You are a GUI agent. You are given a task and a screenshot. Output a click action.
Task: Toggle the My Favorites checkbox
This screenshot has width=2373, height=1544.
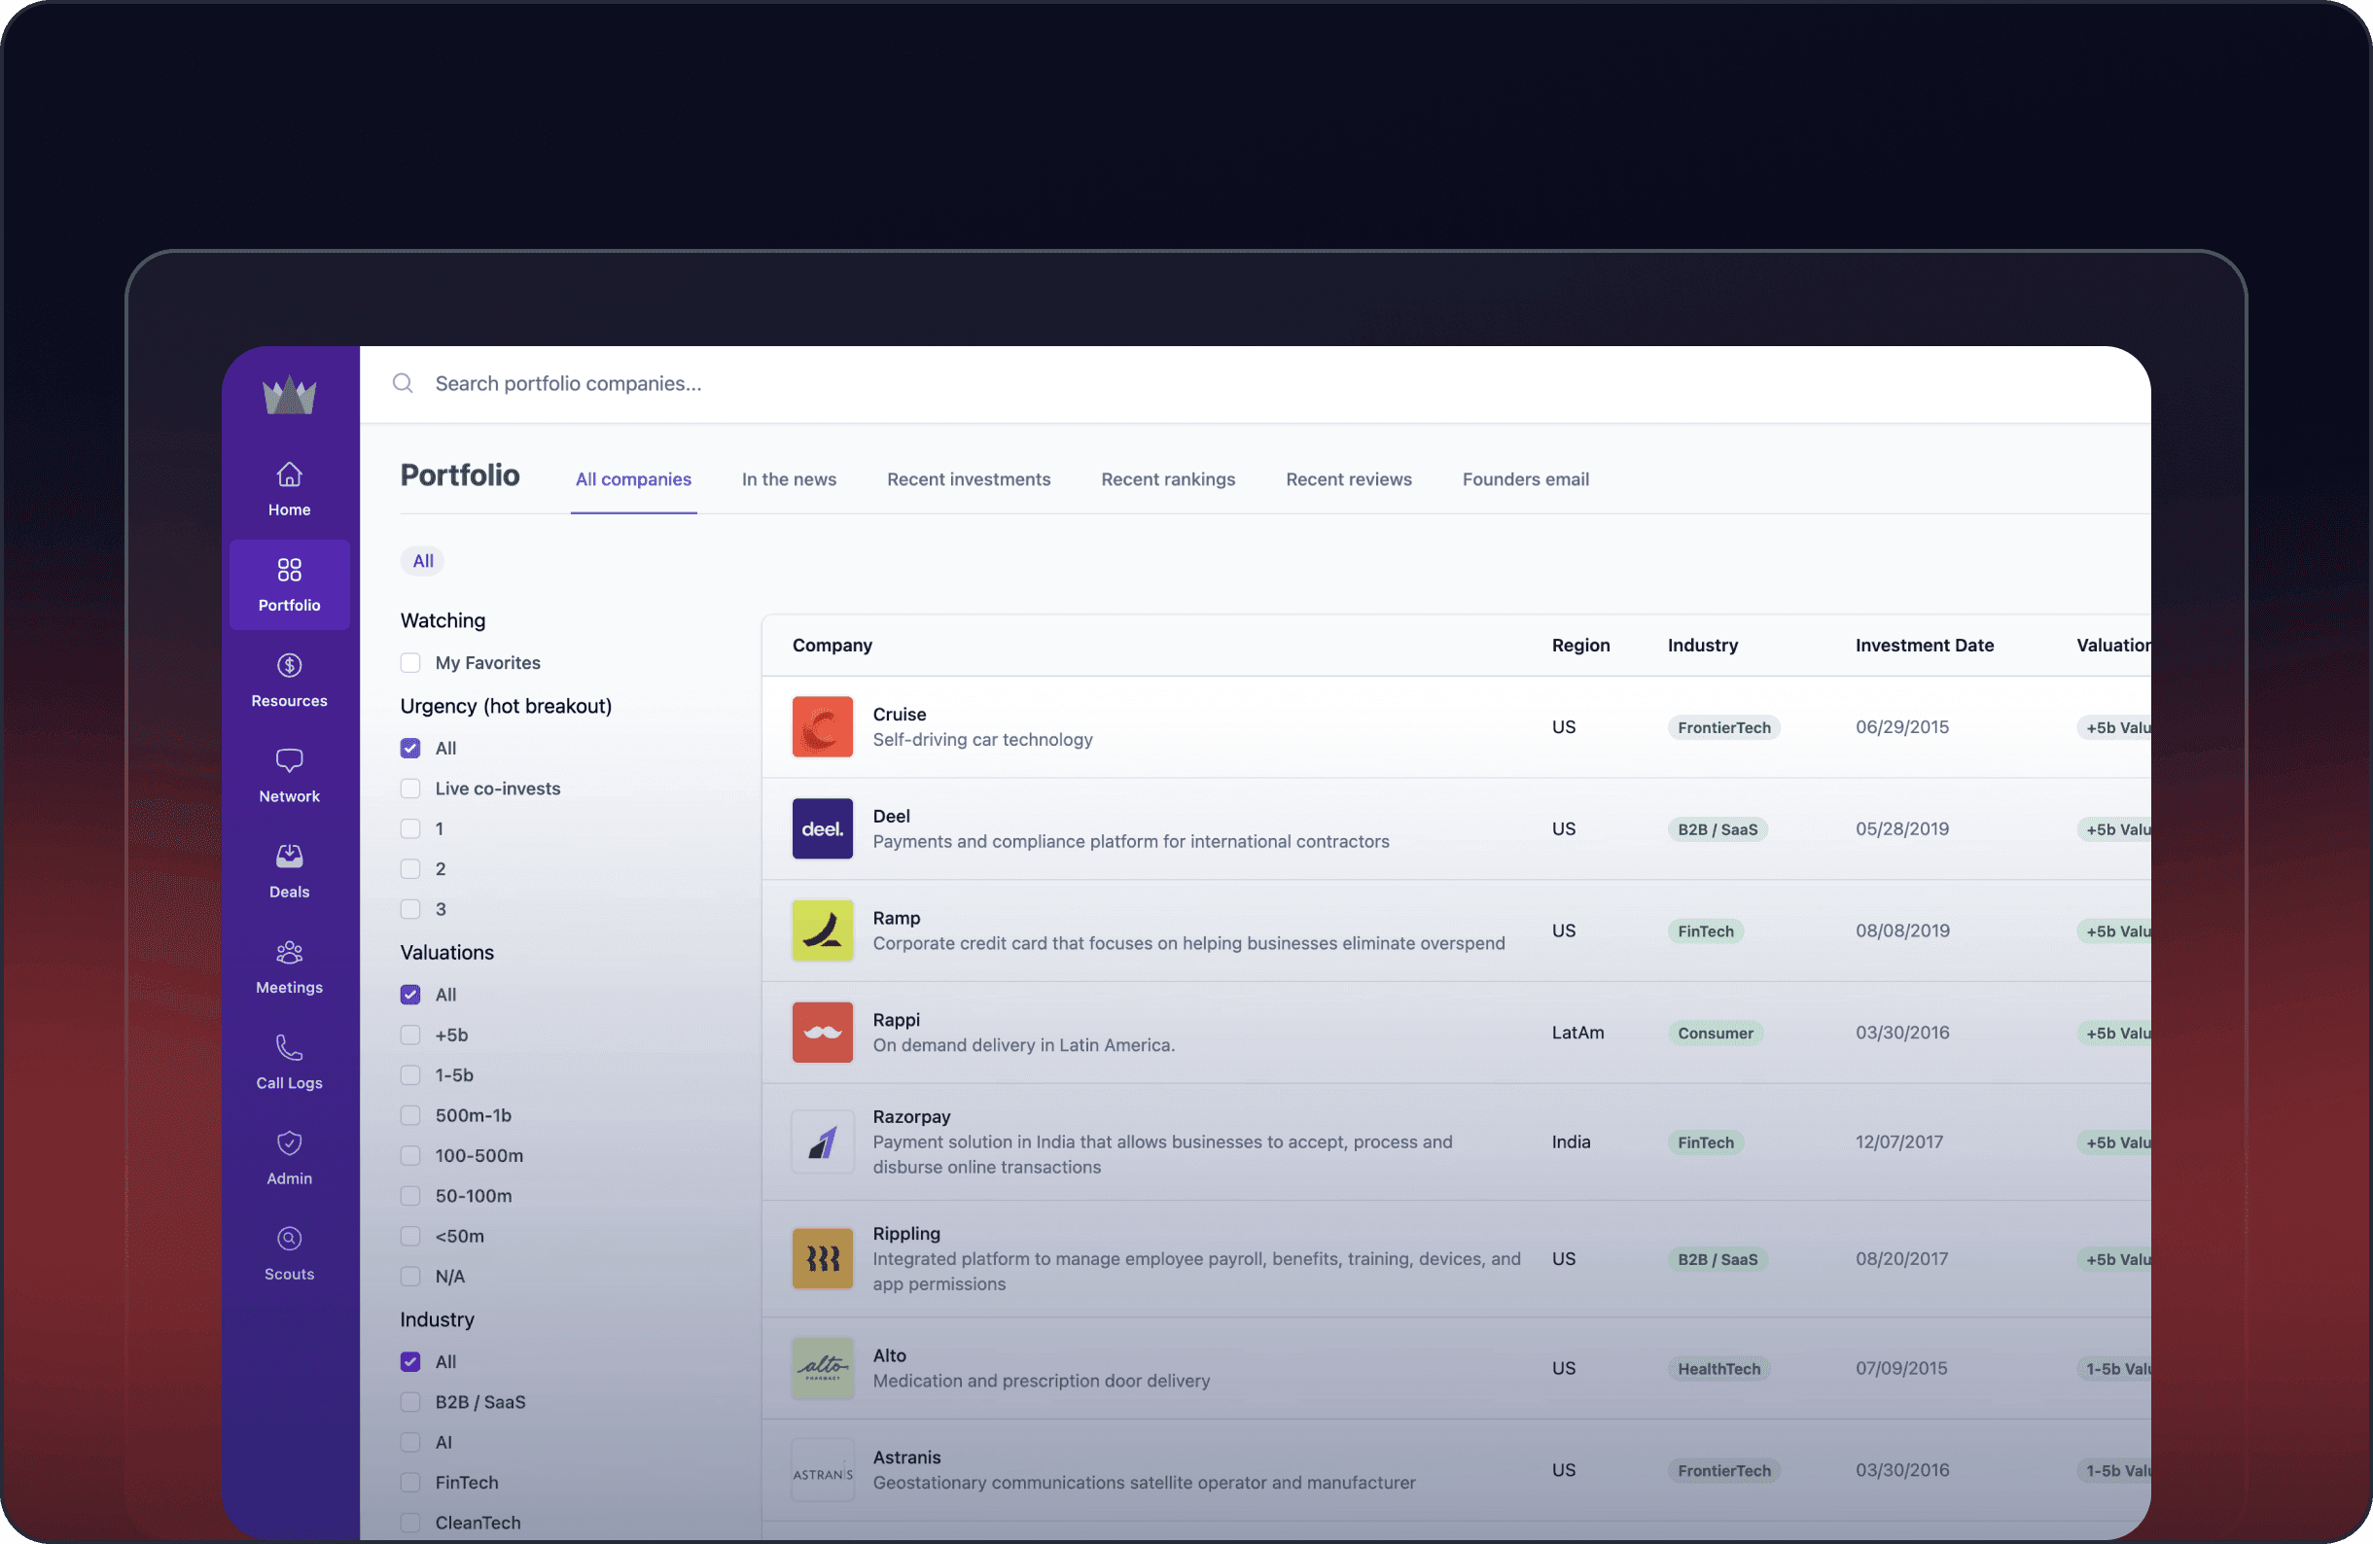409,662
